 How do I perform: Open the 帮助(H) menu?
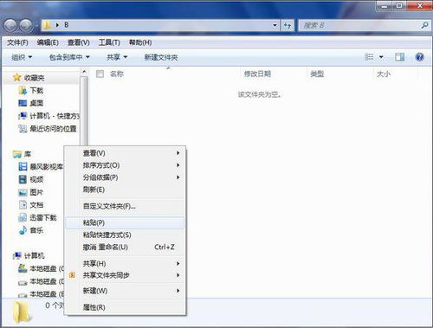click(140, 42)
